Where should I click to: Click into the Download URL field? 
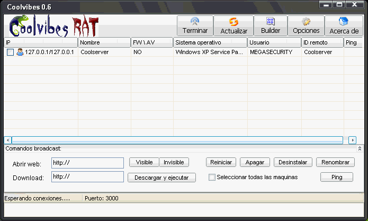pyautogui.click(x=87, y=177)
